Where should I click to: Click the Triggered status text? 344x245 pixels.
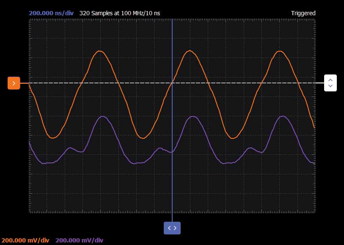tap(303, 13)
